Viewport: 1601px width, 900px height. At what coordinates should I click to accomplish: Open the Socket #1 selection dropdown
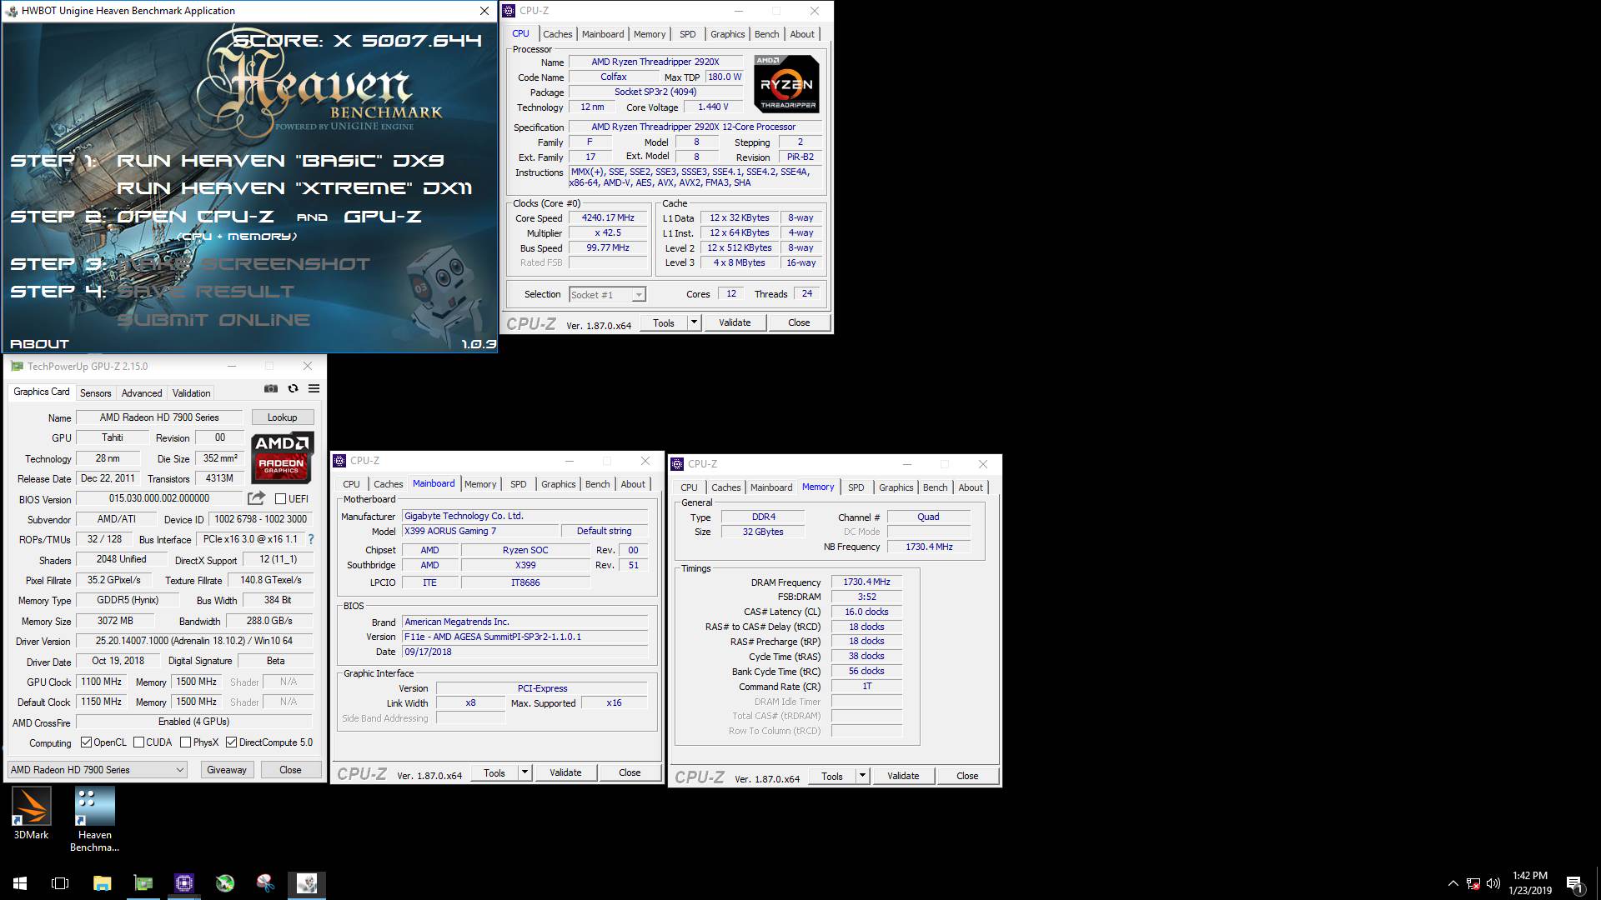click(607, 295)
